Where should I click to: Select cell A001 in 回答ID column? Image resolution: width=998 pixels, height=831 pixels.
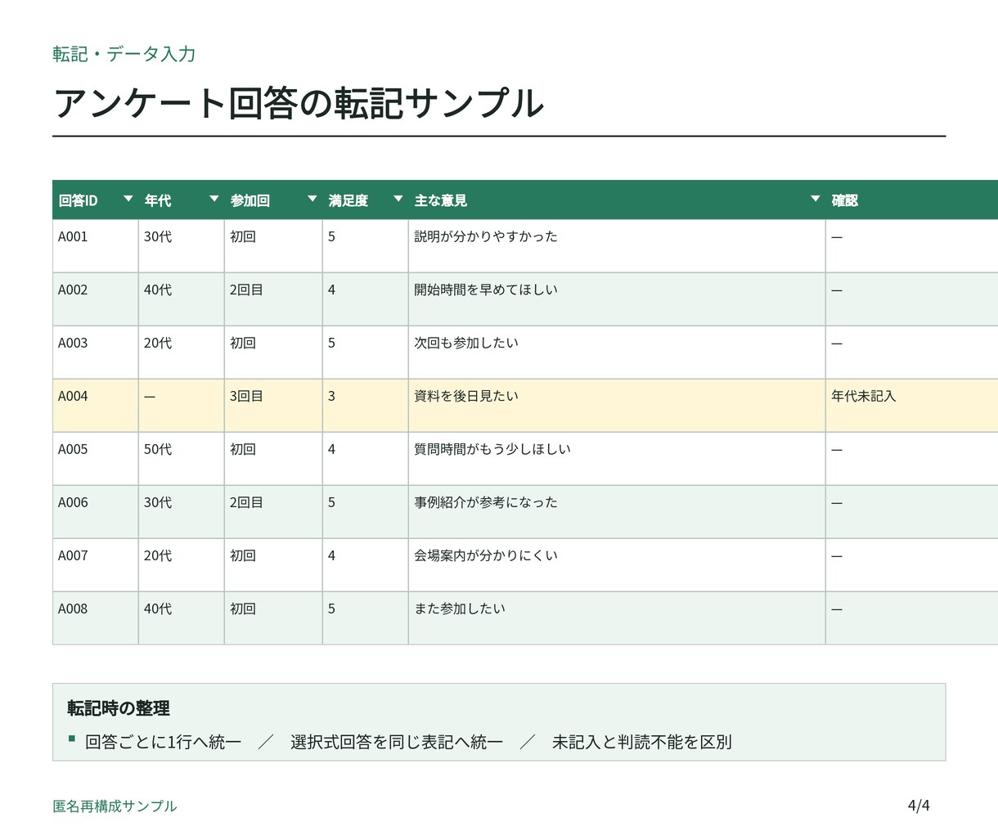(96, 246)
